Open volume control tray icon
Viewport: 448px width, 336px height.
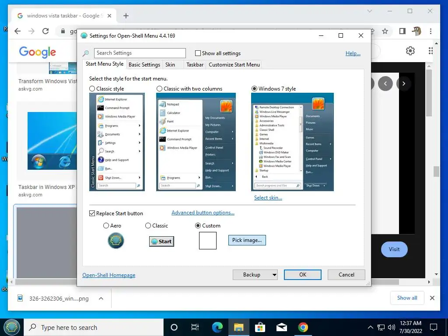coord(392,327)
